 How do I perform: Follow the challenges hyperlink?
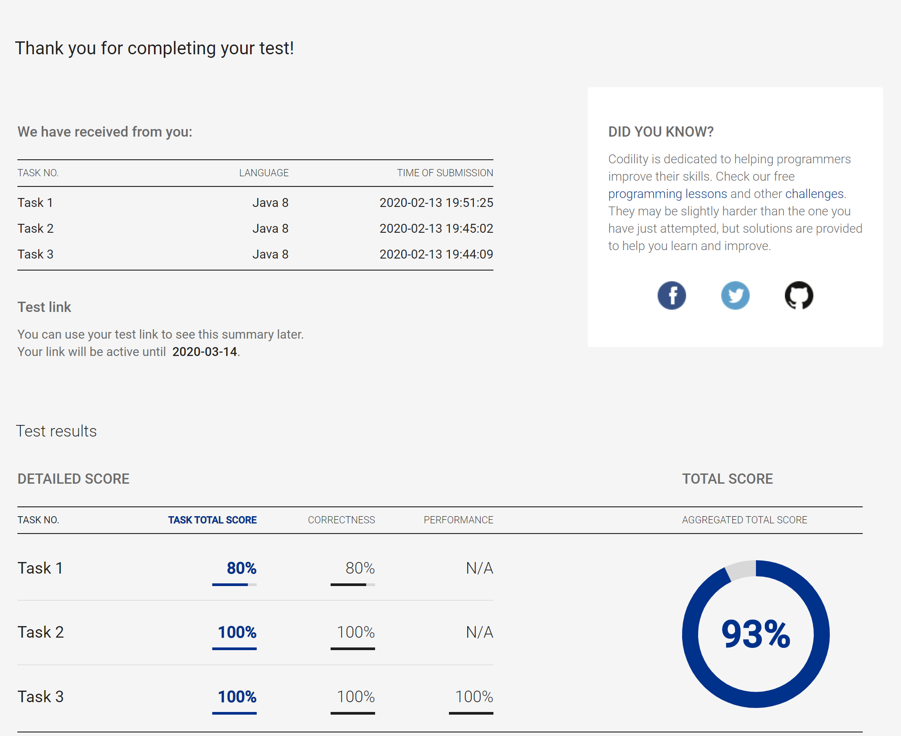click(x=814, y=194)
